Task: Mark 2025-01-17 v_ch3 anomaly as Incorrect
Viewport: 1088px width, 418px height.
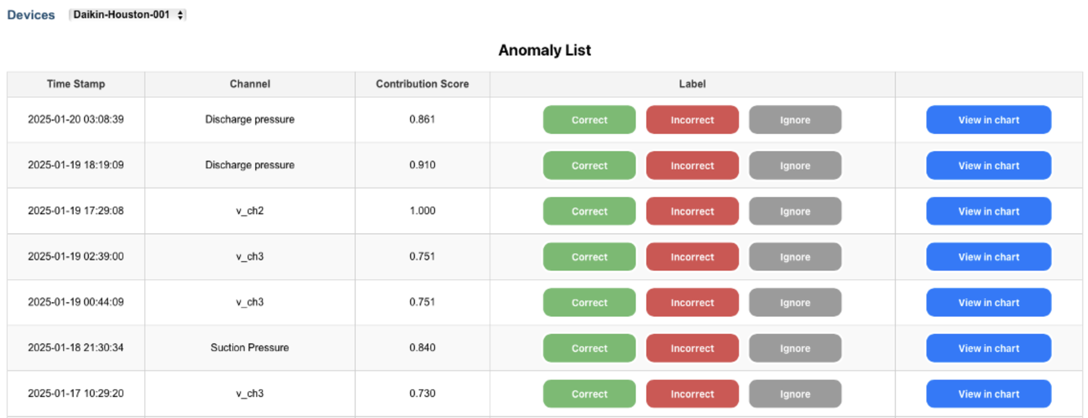Action: [692, 394]
